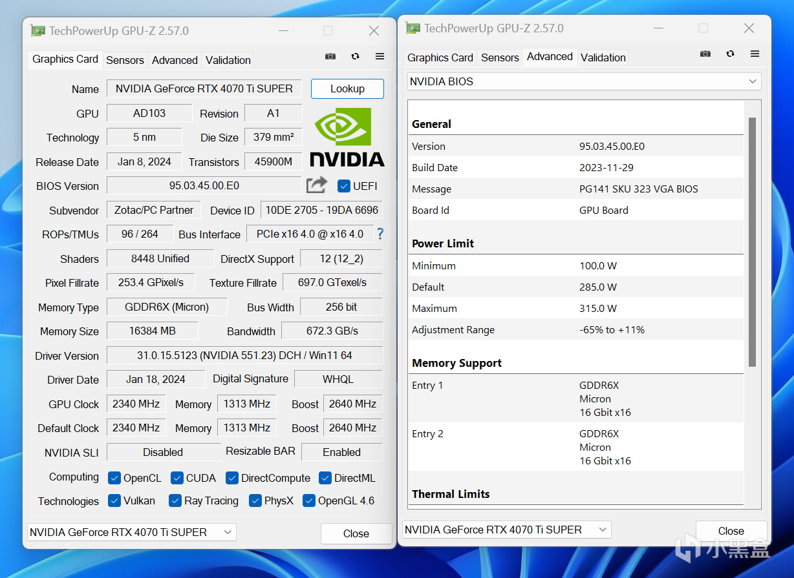Switch to Validation tab in right window
Viewport: 794px width, 578px height.
click(x=603, y=57)
